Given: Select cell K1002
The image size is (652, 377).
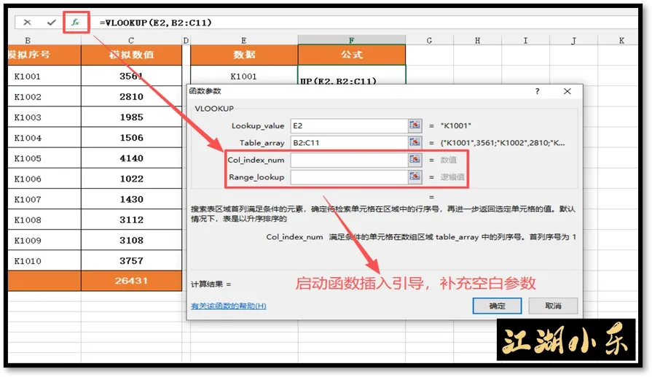Looking at the screenshot, I should pos(44,96).
